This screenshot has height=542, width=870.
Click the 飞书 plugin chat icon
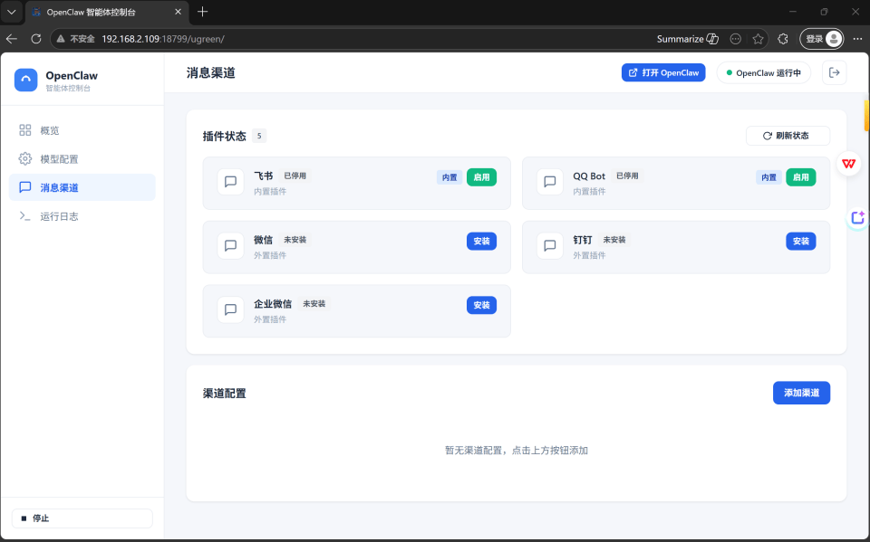coord(230,182)
